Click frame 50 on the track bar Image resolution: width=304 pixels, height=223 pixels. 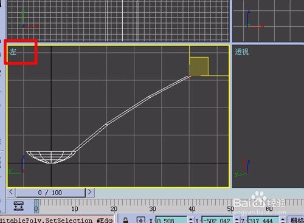click(x=230, y=208)
